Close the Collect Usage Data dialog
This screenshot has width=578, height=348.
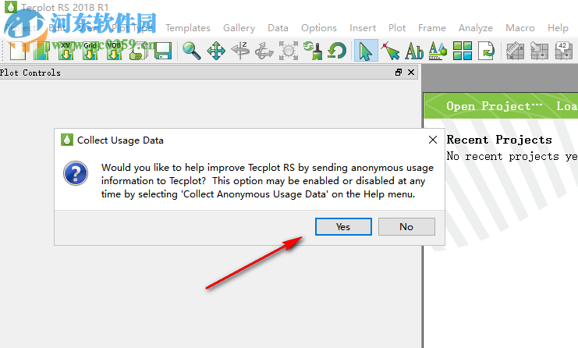click(433, 140)
